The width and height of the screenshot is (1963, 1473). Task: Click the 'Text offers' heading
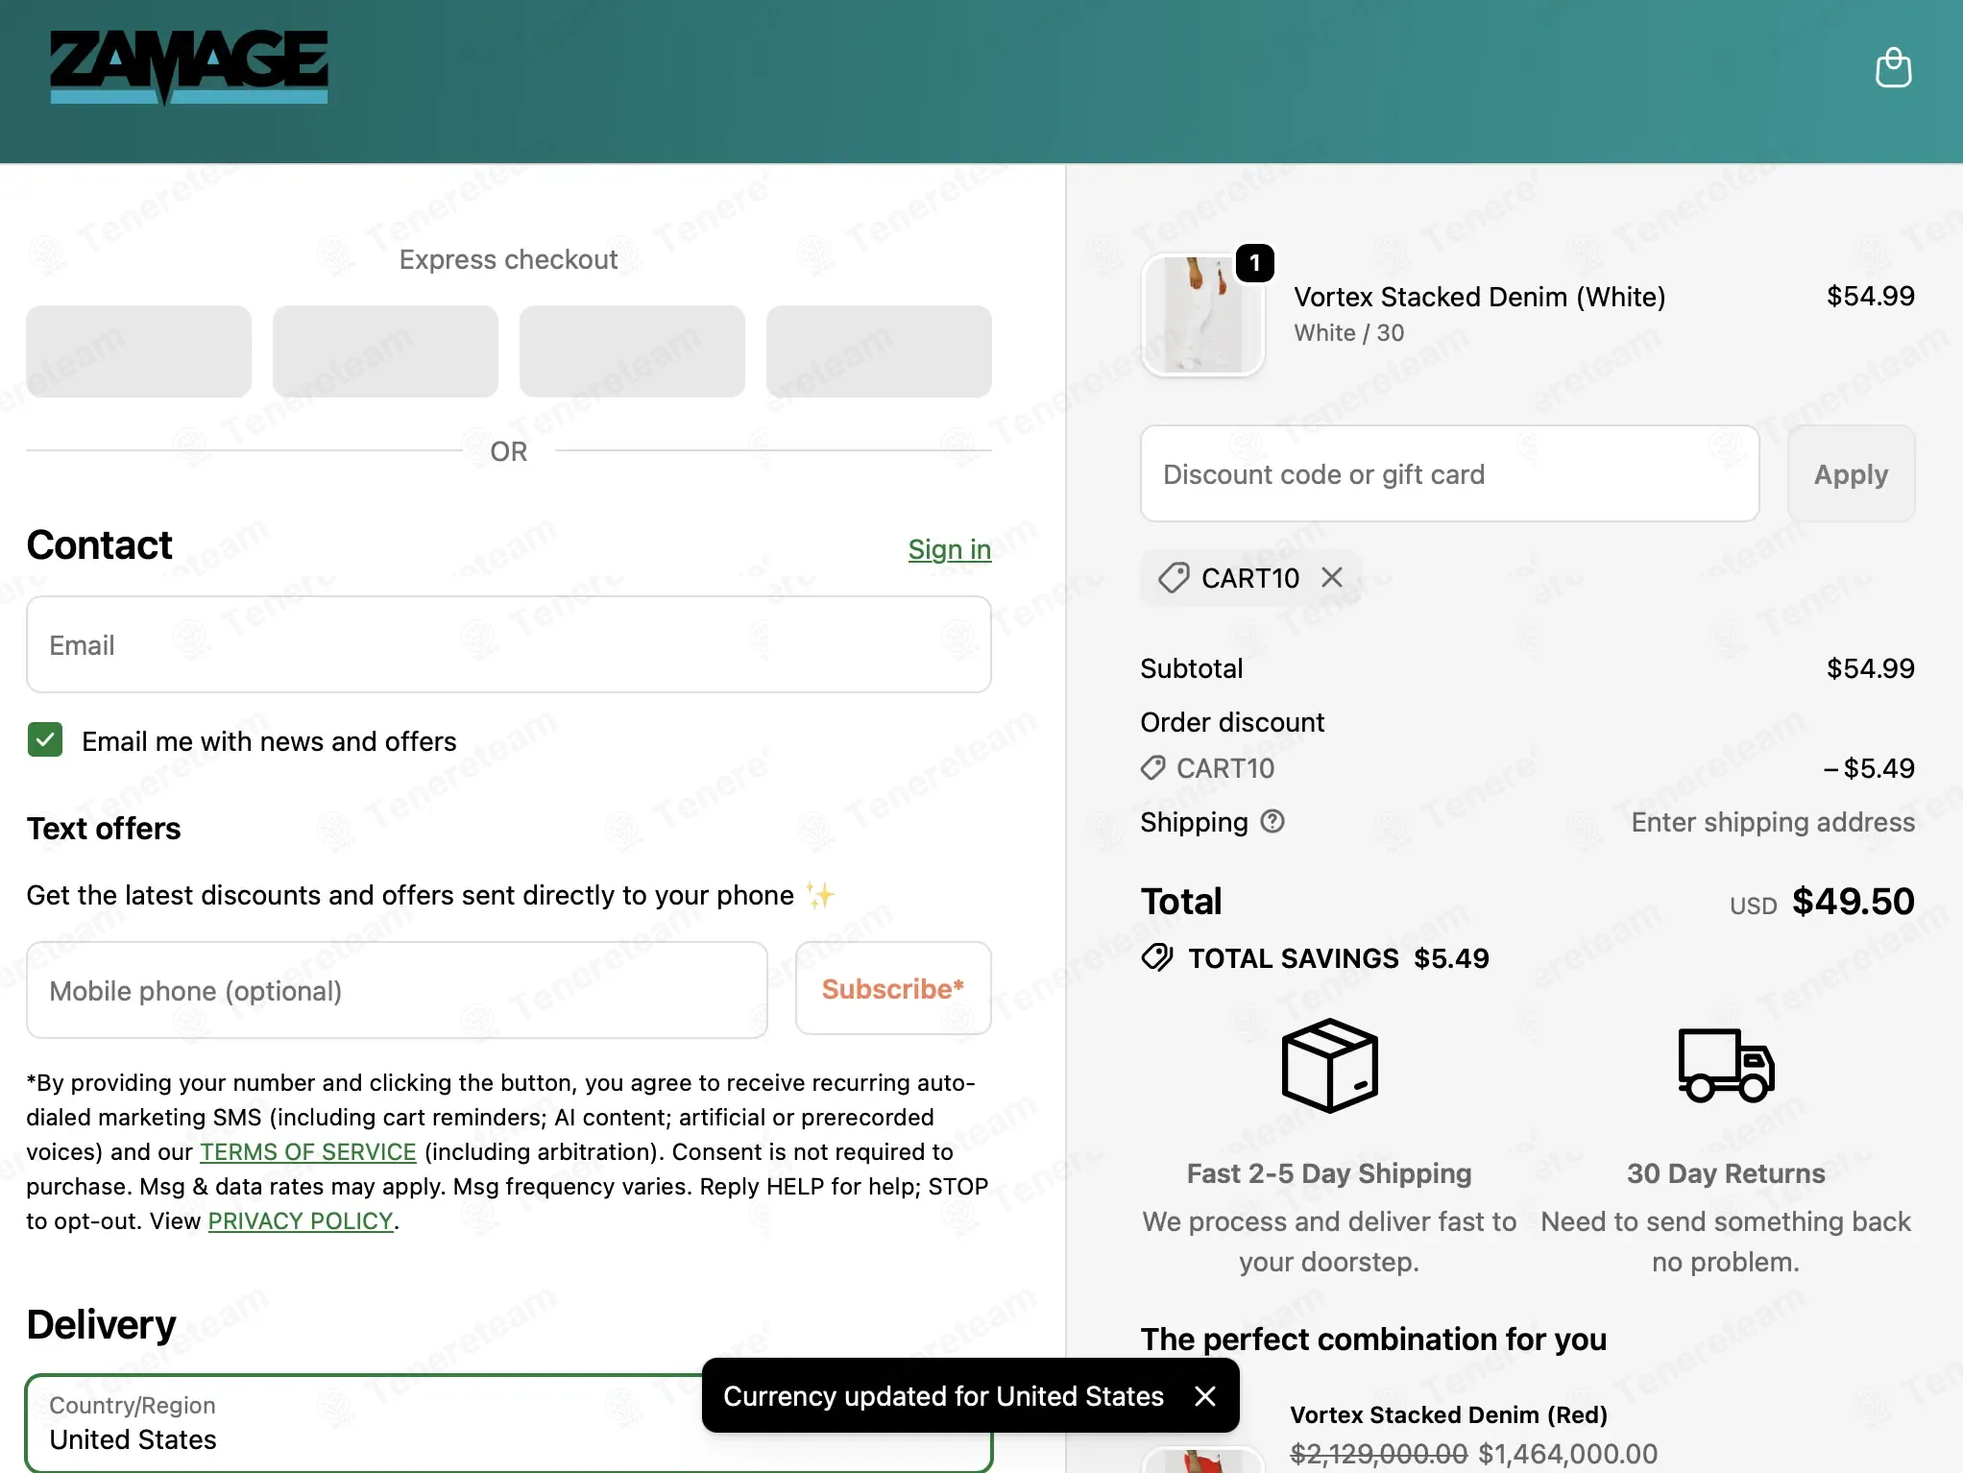pyautogui.click(x=104, y=828)
